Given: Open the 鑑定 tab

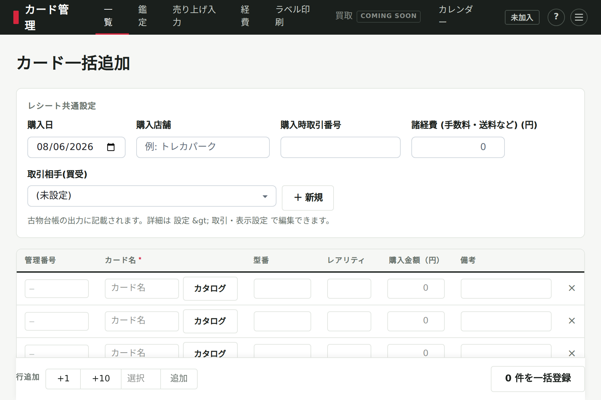Looking at the screenshot, I should click(x=143, y=16).
